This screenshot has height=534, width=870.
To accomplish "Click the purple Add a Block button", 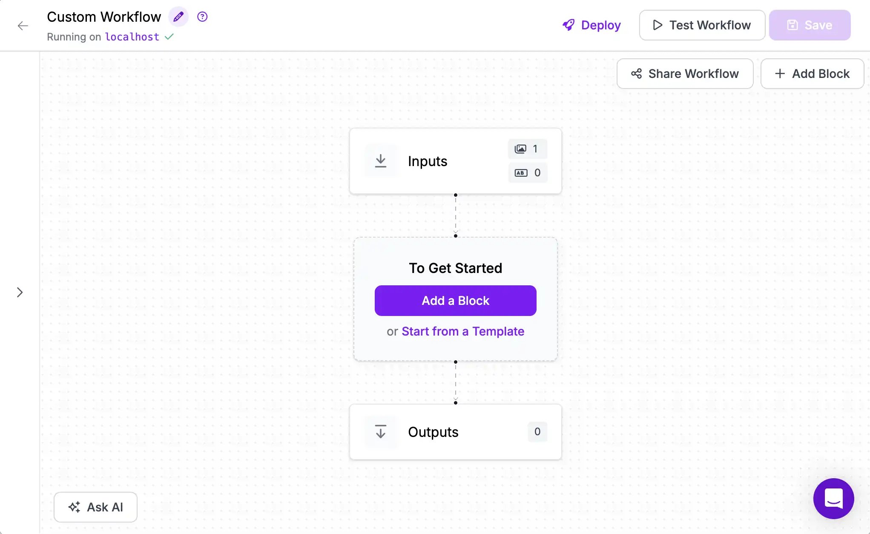I will point(455,301).
